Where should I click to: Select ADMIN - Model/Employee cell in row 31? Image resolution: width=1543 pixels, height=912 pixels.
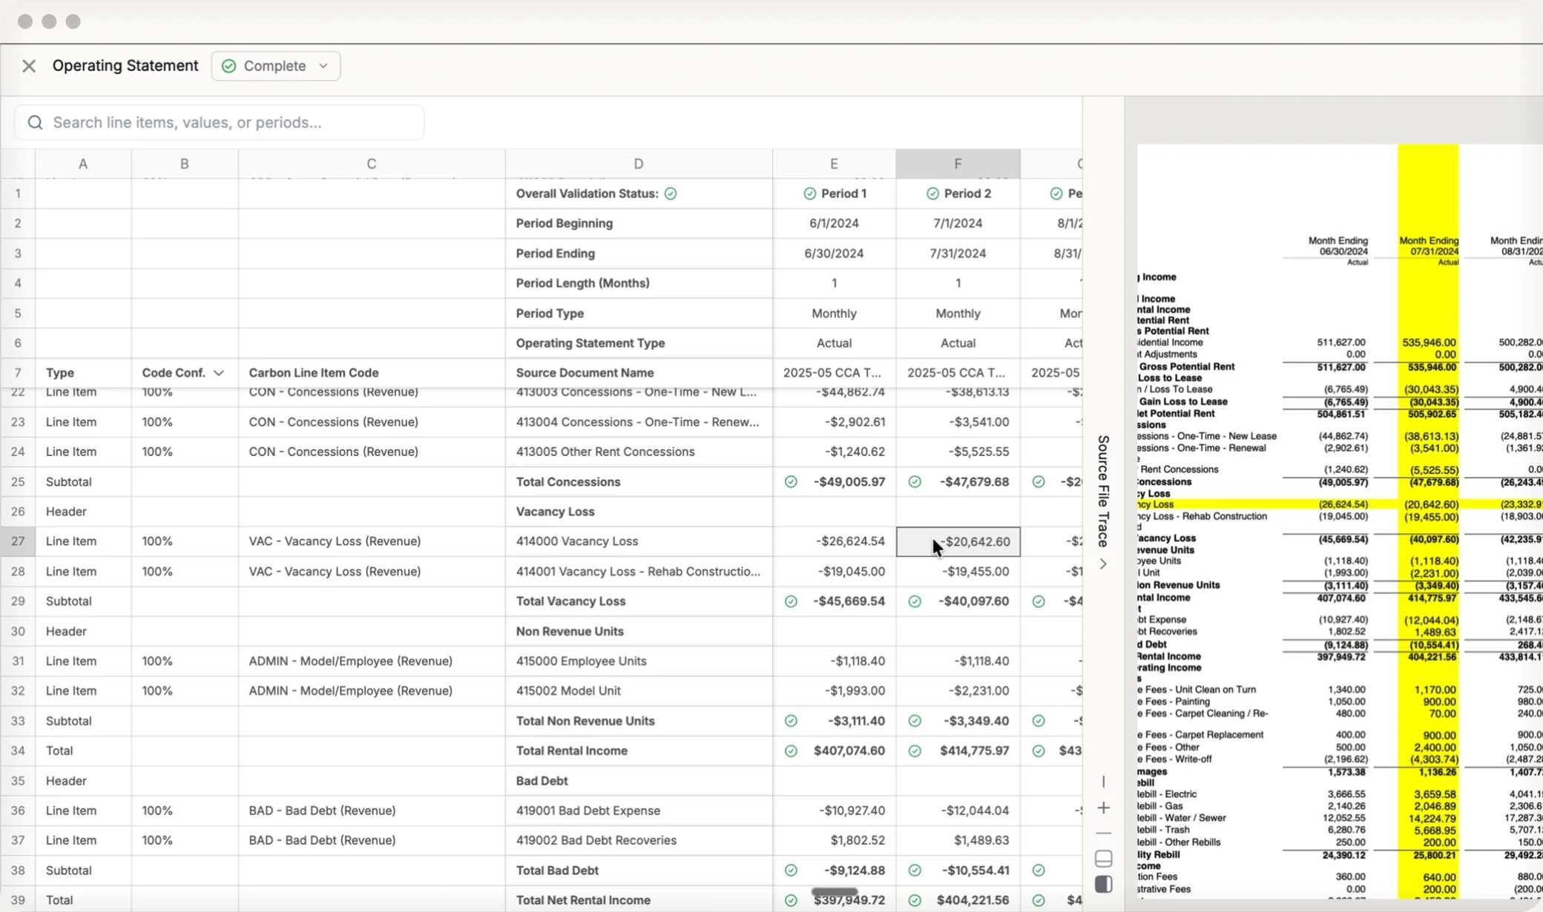372,661
